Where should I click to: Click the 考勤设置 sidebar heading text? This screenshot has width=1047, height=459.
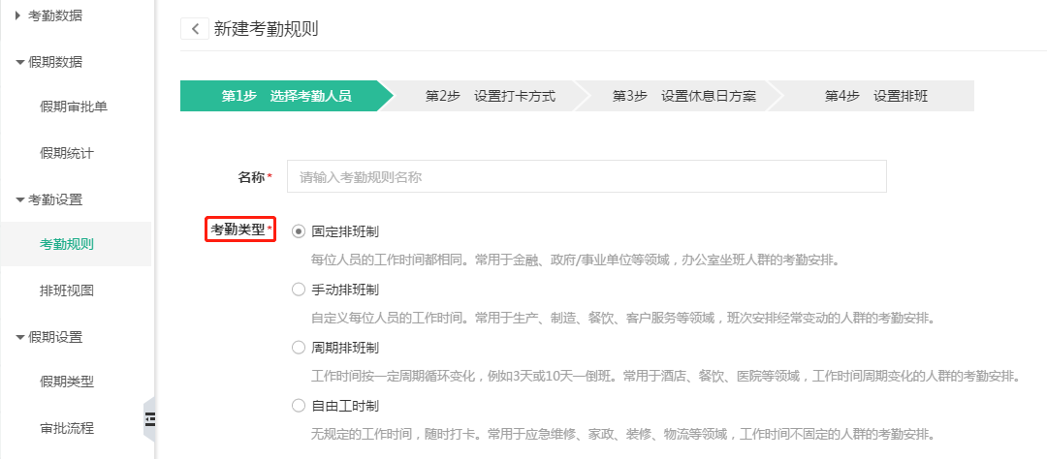click(x=54, y=199)
